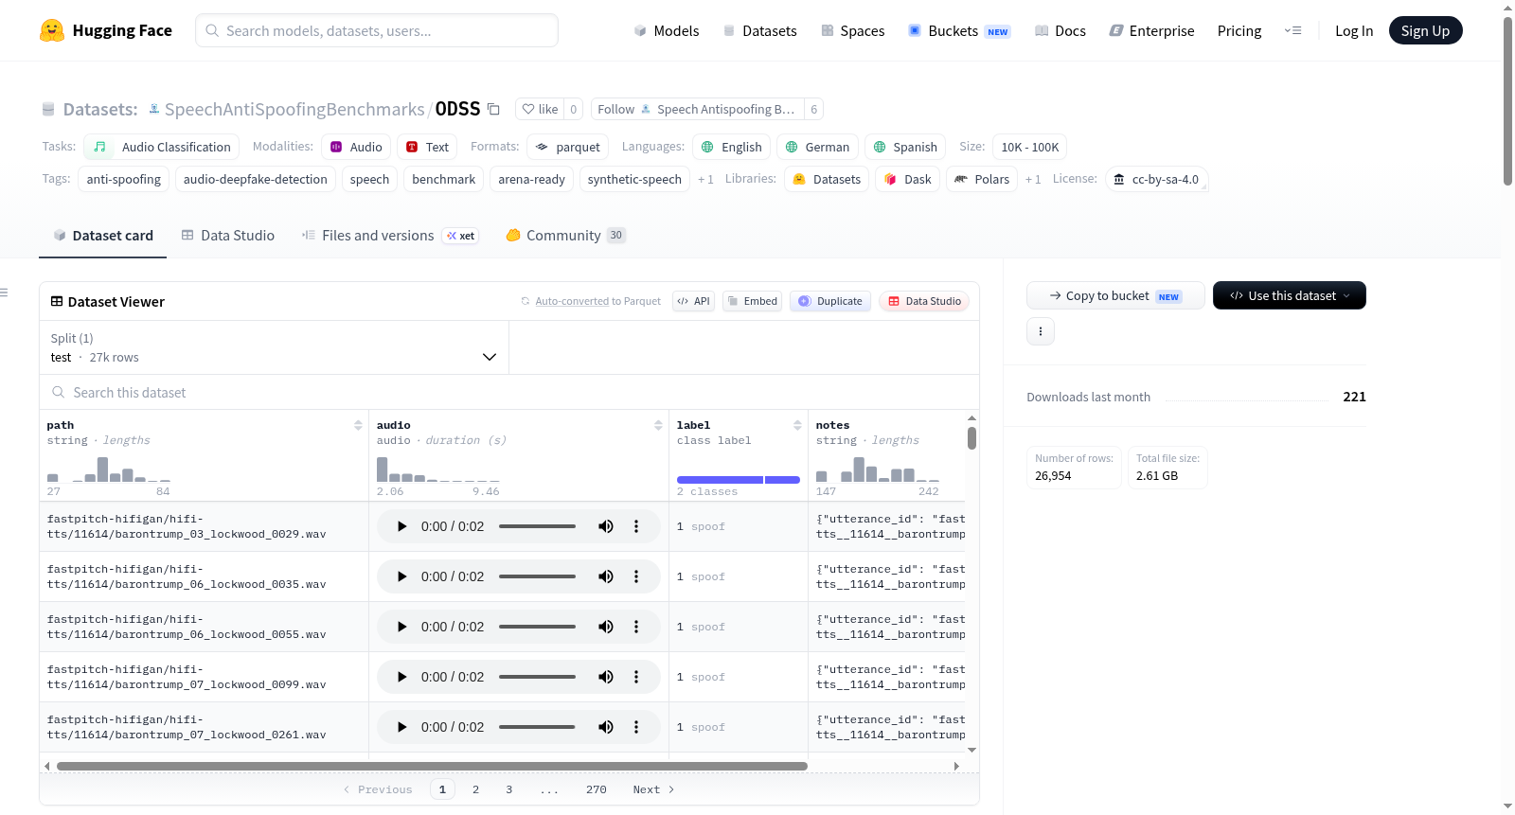Click the API button in Dataset Viewer
The height and width of the screenshot is (815, 1515).
coord(693,301)
